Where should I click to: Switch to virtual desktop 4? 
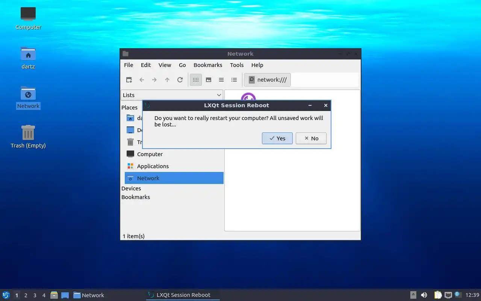pos(44,295)
